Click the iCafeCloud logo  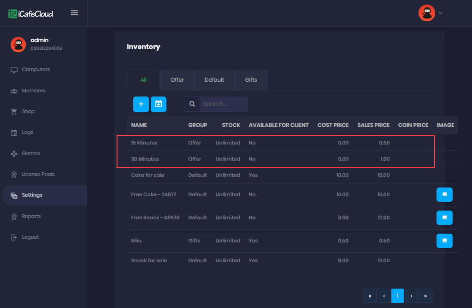point(31,13)
